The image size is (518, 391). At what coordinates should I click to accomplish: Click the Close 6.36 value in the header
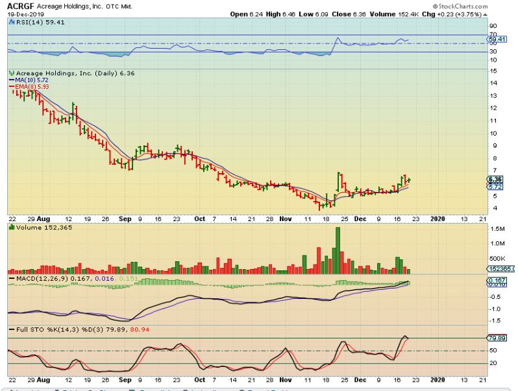[349, 14]
